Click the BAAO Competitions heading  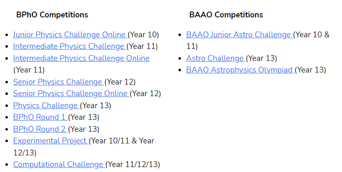(x=226, y=15)
